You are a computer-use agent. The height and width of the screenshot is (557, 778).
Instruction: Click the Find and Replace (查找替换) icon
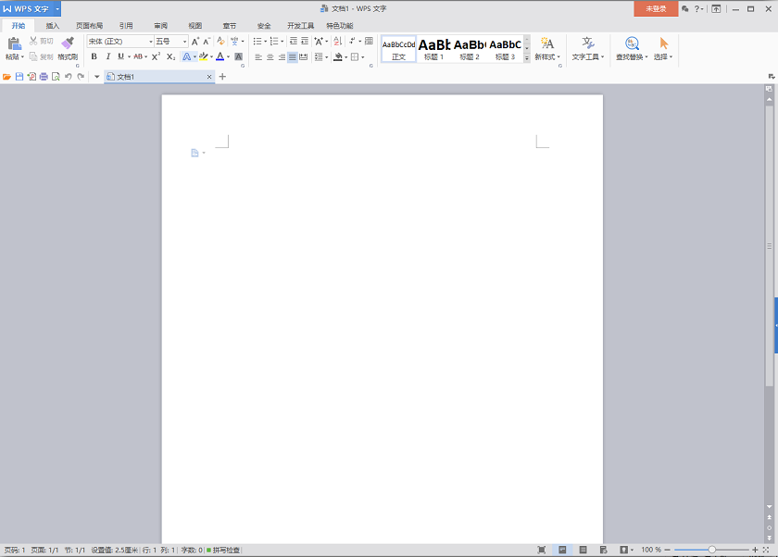pyautogui.click(x=631, y=43)
